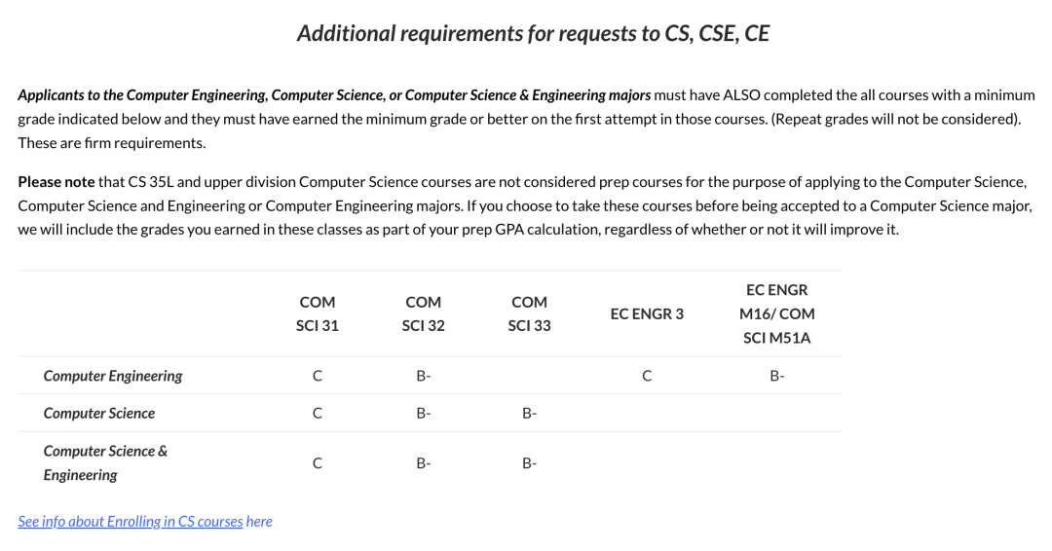Click Computer Engineering's EC ENGR 3 grade C

pyautogui.click(x=647, y=376)
